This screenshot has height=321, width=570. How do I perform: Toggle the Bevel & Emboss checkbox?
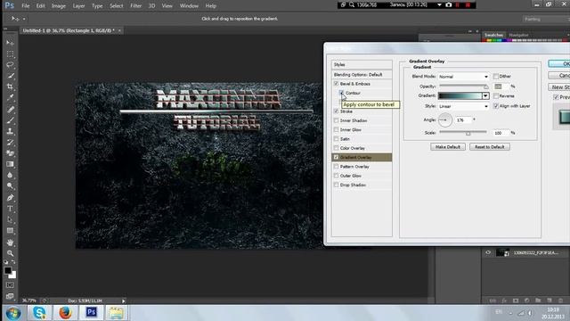tap(337, 84)
